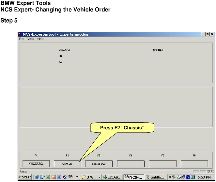Switch to the EDIAB... taskbar window
Viewport: 216px width, 182px height.
(x=112, y=177)
